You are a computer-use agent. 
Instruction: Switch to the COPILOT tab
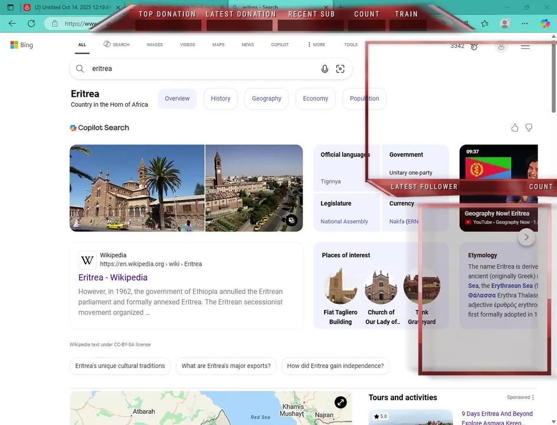[280, 45]
